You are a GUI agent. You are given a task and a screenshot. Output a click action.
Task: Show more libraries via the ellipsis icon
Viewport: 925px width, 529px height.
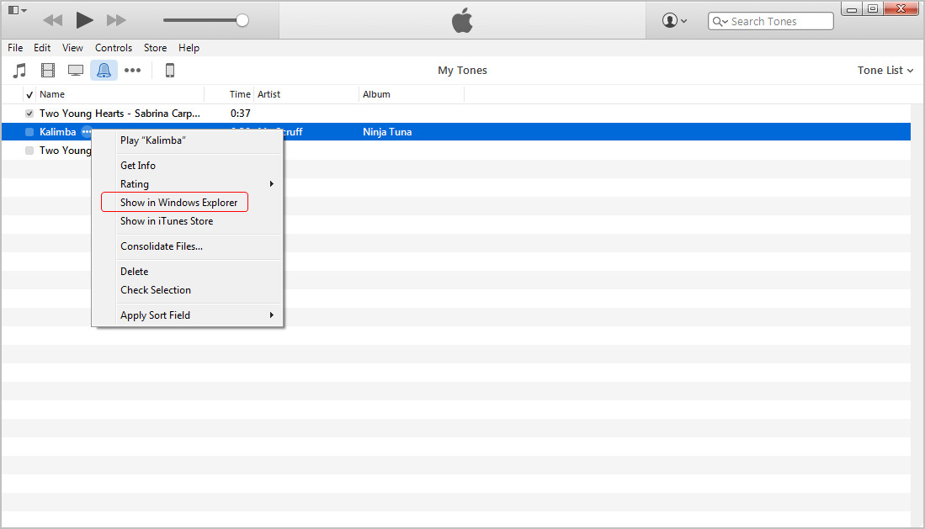pos(132,70)
